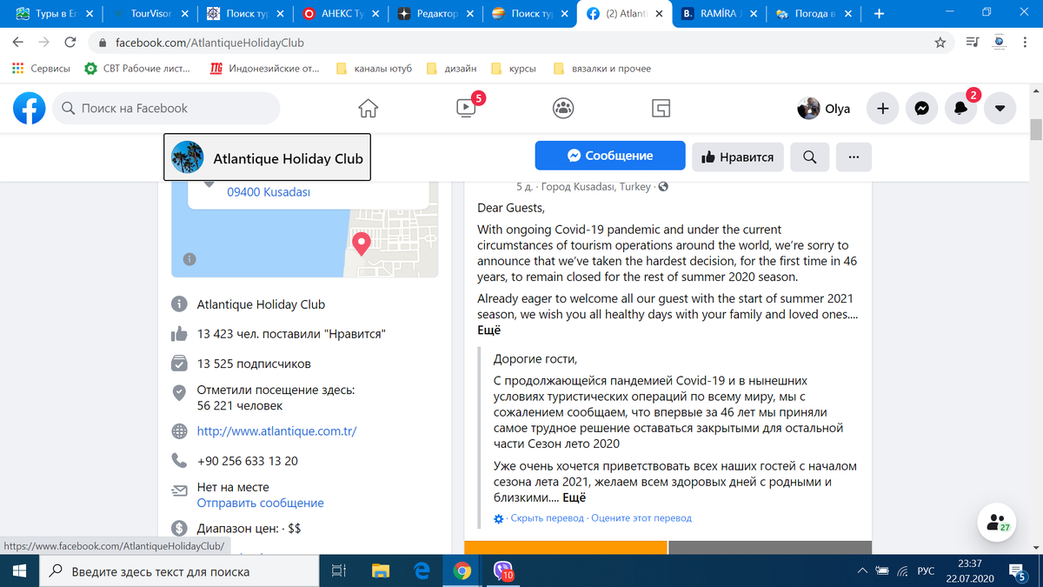Open каналы ютуб bookmarks folder
The width and height of the screenshot is (1043, 587).
tap(374, 68)
